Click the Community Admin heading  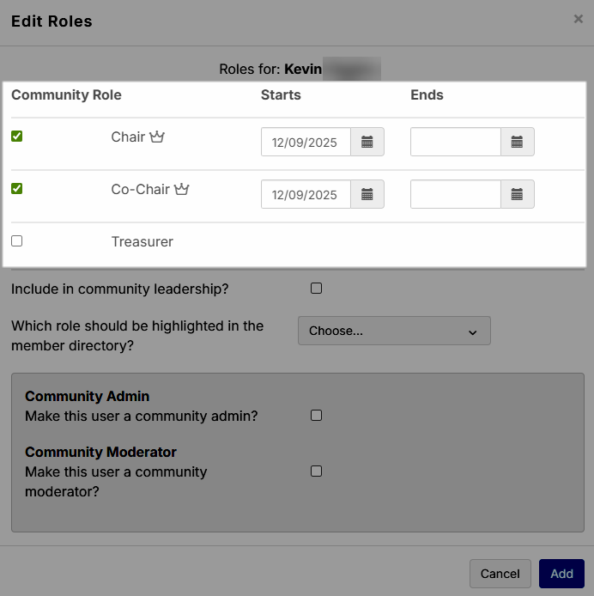[x=87, y=396]
